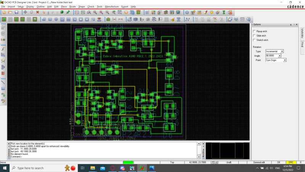
Task: Save the board using the floppy icon
Action: coord(16,13)
